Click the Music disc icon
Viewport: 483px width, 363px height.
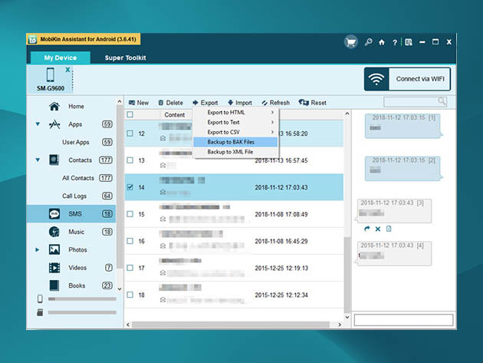pos(54,232)
